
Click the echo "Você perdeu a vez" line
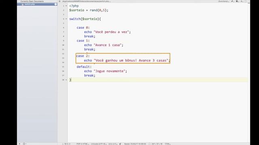tap(107, 32)
